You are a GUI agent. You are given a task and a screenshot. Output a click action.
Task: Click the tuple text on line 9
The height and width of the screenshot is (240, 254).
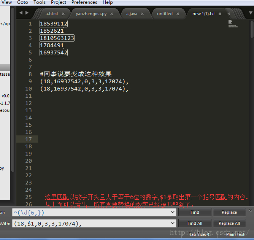[x=84, y=81]
